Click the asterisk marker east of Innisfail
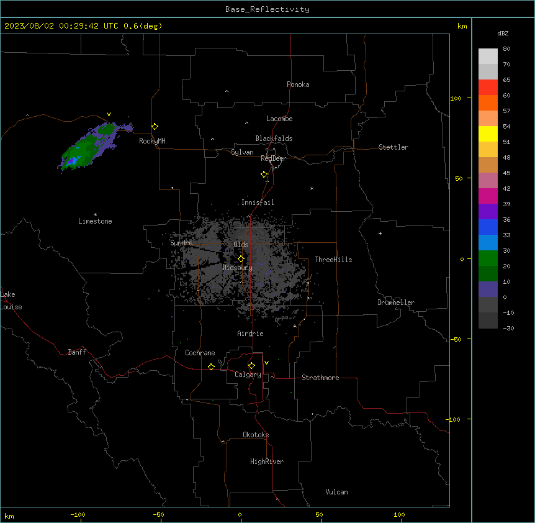 coord(312,189)
